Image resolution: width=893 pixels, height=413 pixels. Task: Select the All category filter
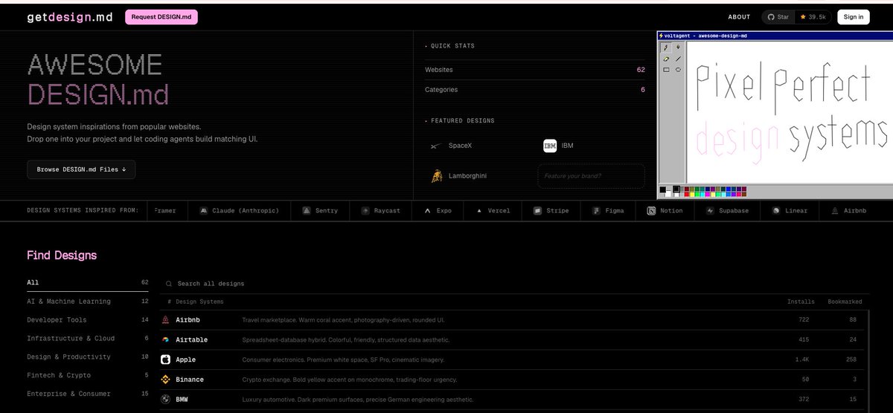click(x=88, y=283)
